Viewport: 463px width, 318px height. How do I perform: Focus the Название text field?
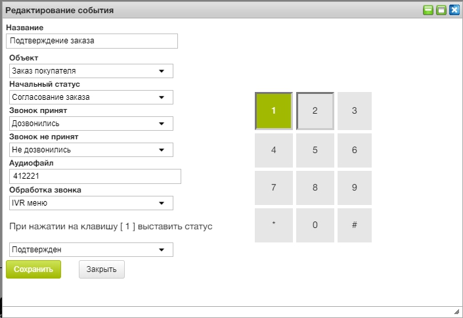click(x=92, y=41)
